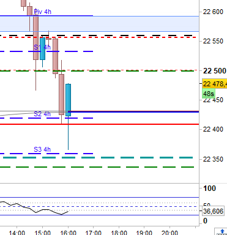Click the "Piv 4h" pivot label
Viewport: 227px width, 235px height.
(x=42, y=12)
